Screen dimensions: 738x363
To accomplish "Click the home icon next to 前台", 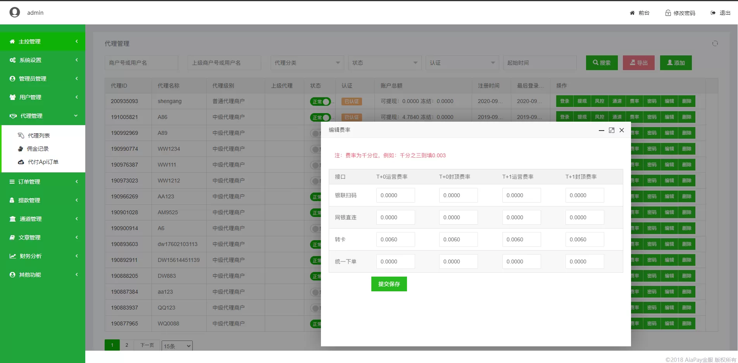I will 632,13.
